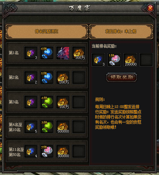Select the 3级 green pouch reward icon
Viewport: 159px width, 175px height.
47,127
